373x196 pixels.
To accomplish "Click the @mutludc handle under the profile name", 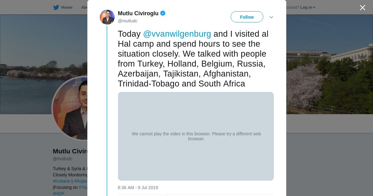I will 62,159.
